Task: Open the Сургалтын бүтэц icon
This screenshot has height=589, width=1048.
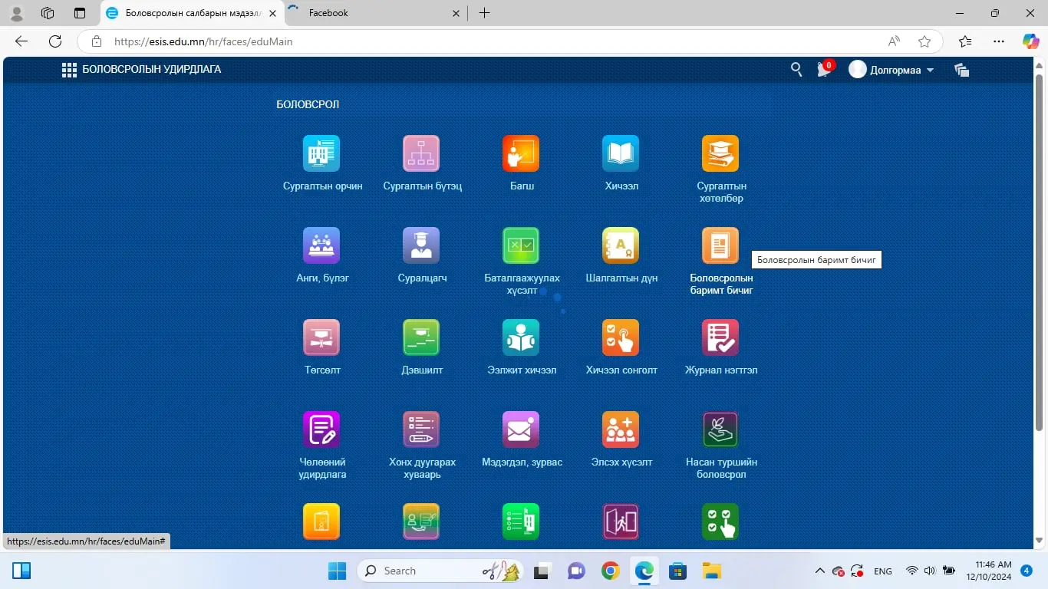Action: (x=421, y=153)
